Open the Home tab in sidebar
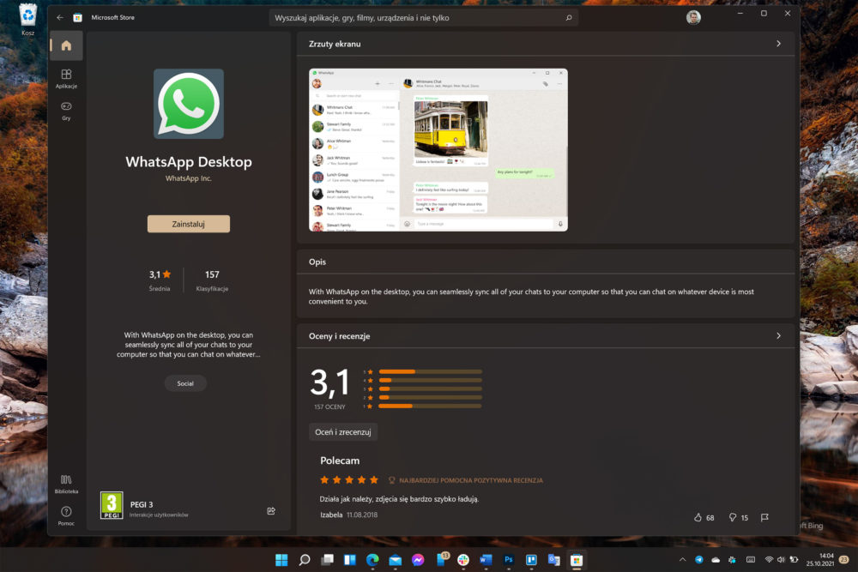858x572 pixels. 66,45
